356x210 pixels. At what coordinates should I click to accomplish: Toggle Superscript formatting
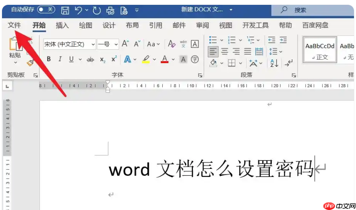[114, 59]
